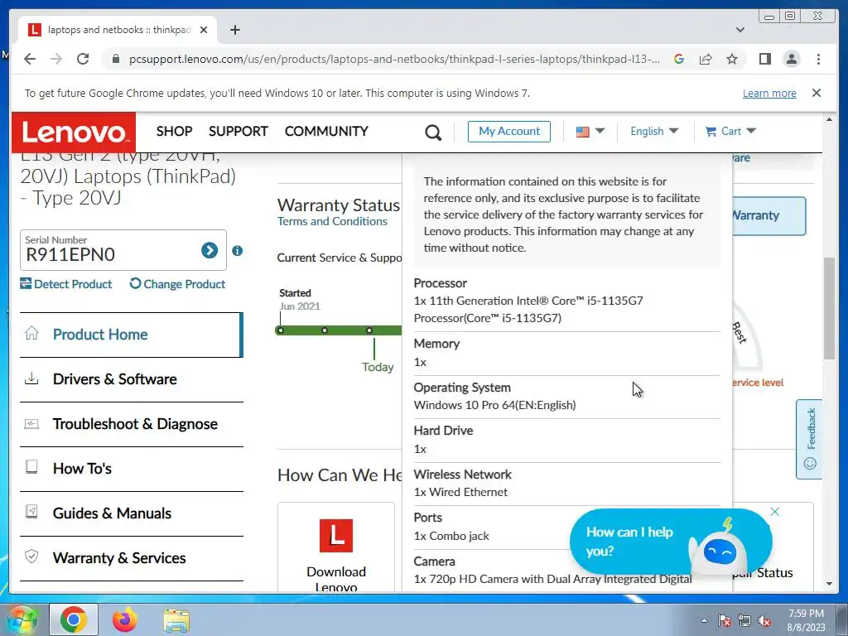This screenshot has height=636, width=848.
Task: Submit serial number with arrow icon
Action: (210, 250)
